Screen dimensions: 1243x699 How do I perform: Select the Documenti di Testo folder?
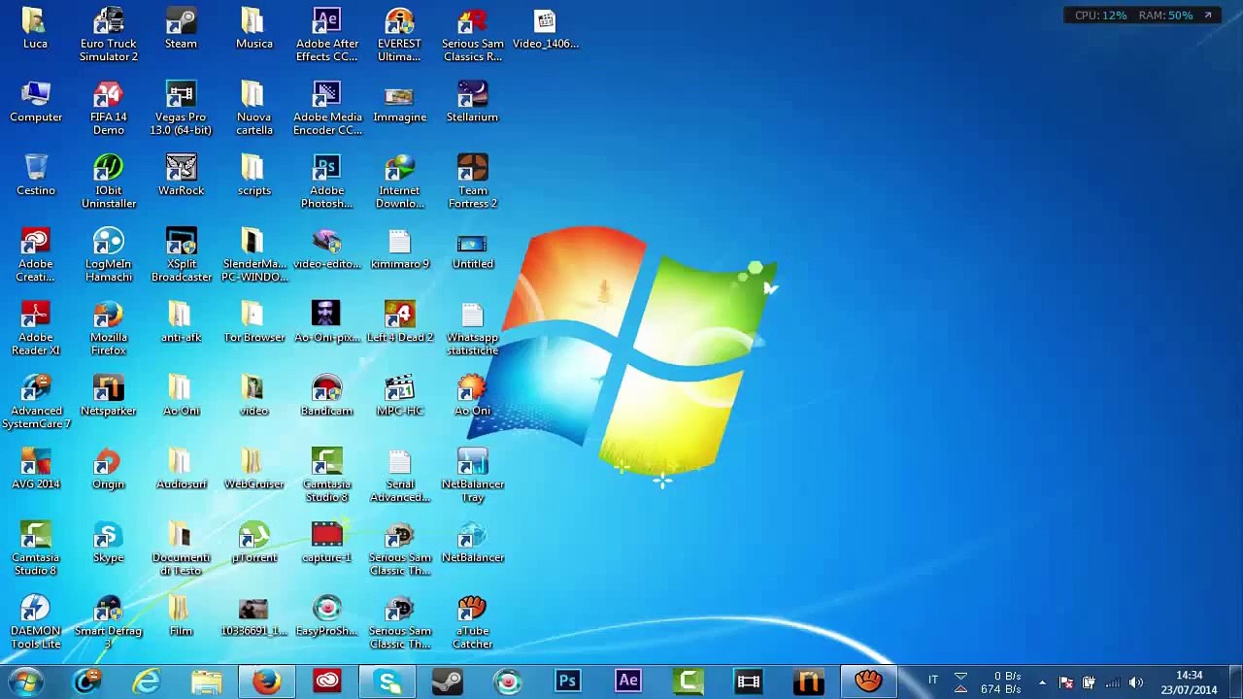click(181, 549)
